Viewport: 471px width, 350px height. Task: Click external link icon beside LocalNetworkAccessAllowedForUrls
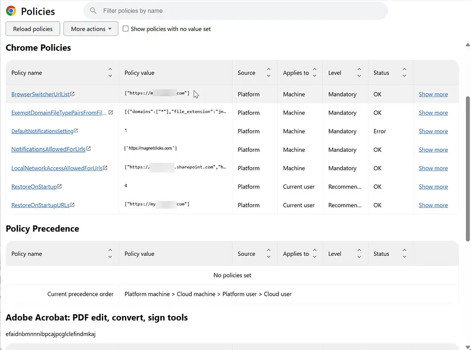tap(106, 168)
